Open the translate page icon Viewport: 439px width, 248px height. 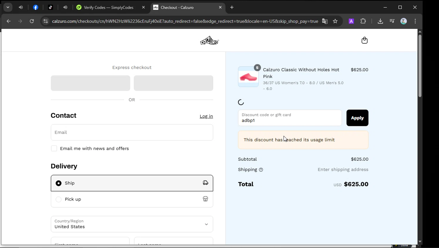(x=325, y=21)
